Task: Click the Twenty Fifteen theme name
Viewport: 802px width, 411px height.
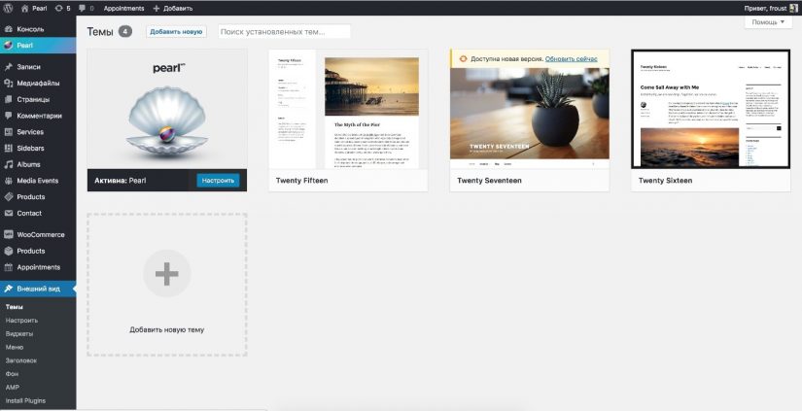Action: (x=301, y=181)
